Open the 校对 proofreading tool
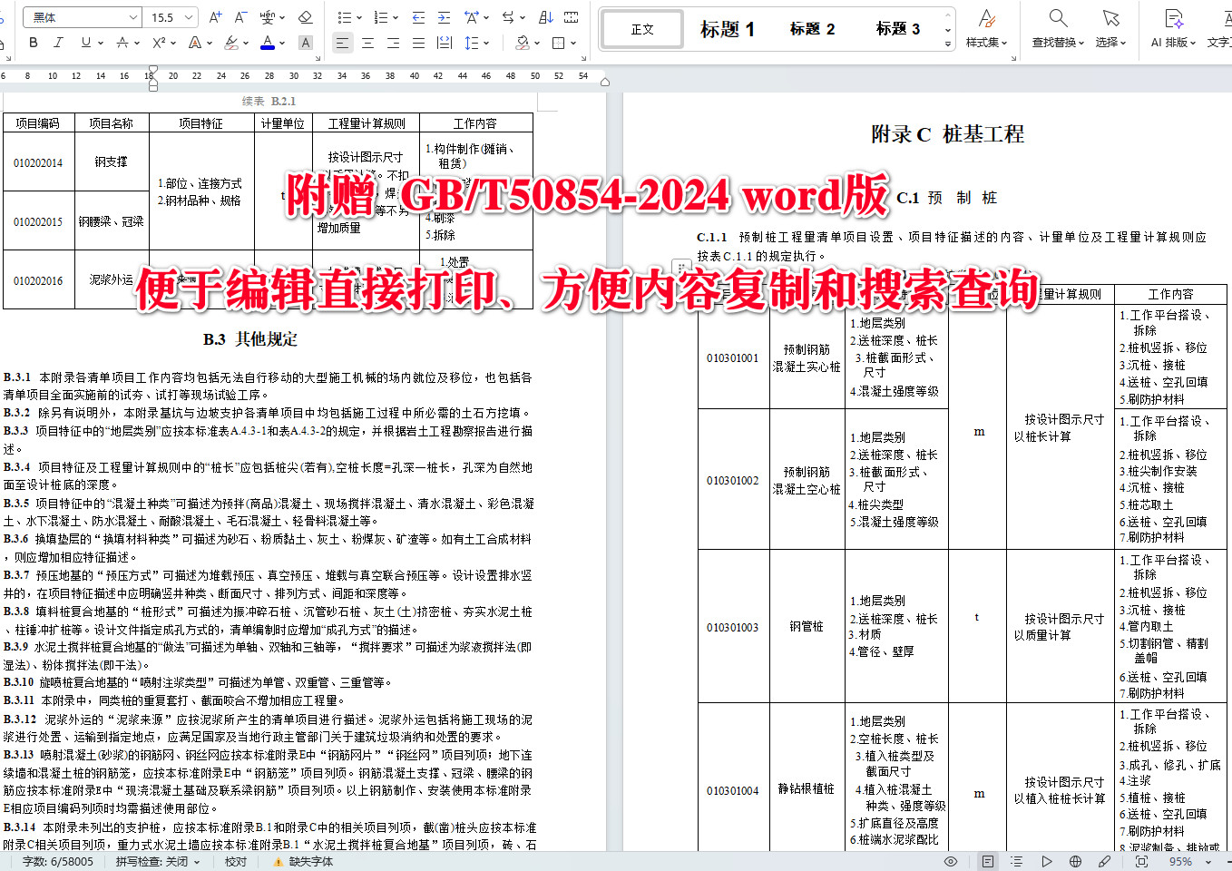 (235, 862)
